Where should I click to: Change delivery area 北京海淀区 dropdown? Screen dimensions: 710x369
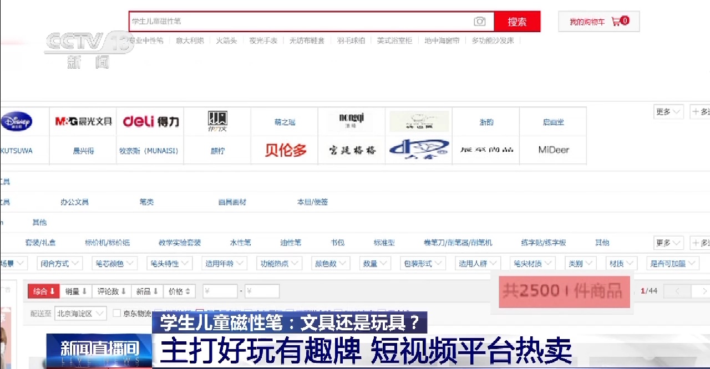click(x=80, y=314)
